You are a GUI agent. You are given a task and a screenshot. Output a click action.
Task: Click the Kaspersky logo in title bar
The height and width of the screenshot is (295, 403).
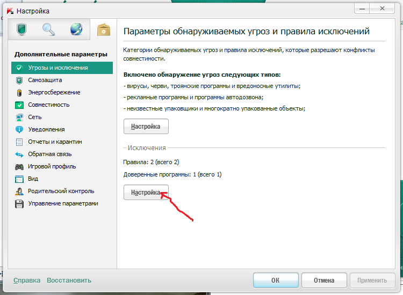coord(10,11)
